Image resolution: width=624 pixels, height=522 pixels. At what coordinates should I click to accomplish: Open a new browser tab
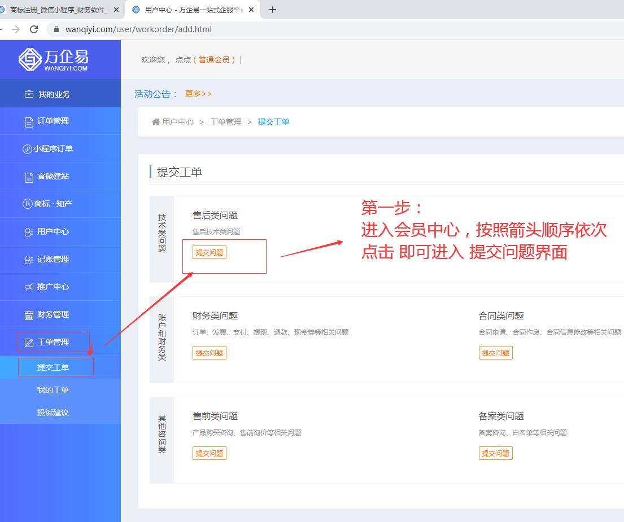click(273, 10)
